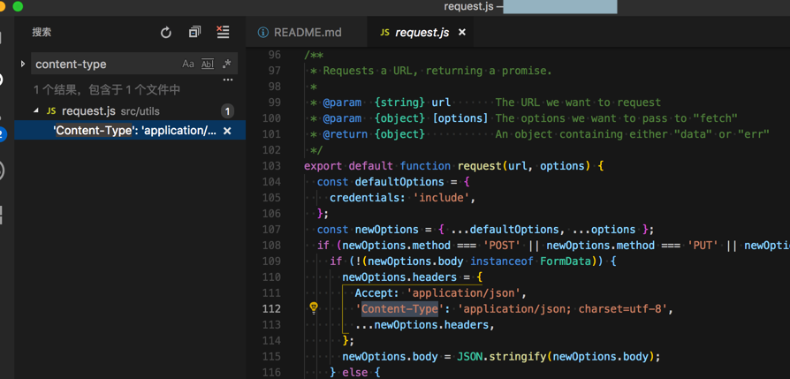Toggle Match Case search option

click(x=188, y=64)
